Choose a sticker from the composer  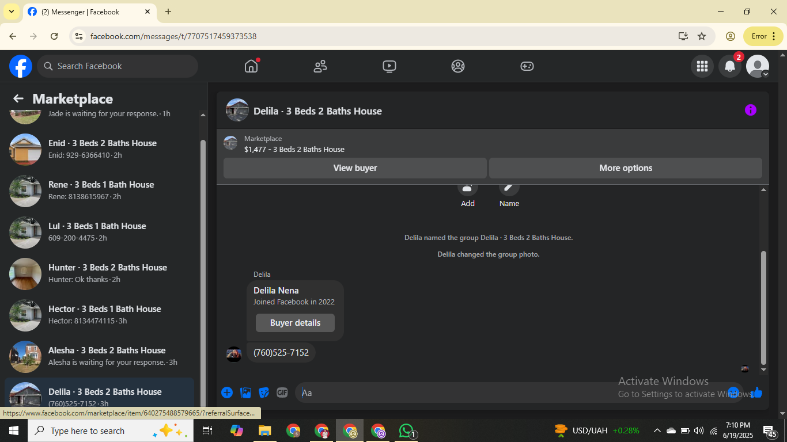coord(264,393)
